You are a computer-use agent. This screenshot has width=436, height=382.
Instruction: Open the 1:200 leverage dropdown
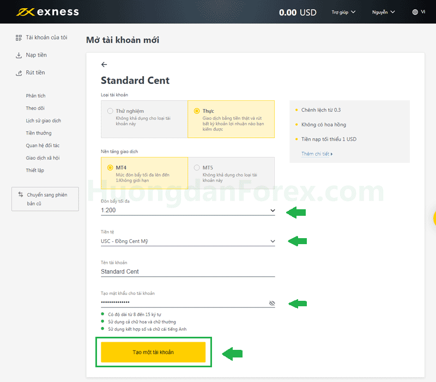coord(188,210)
